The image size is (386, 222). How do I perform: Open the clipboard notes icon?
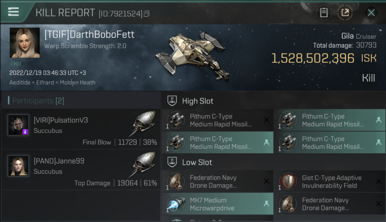click(324, 13)
